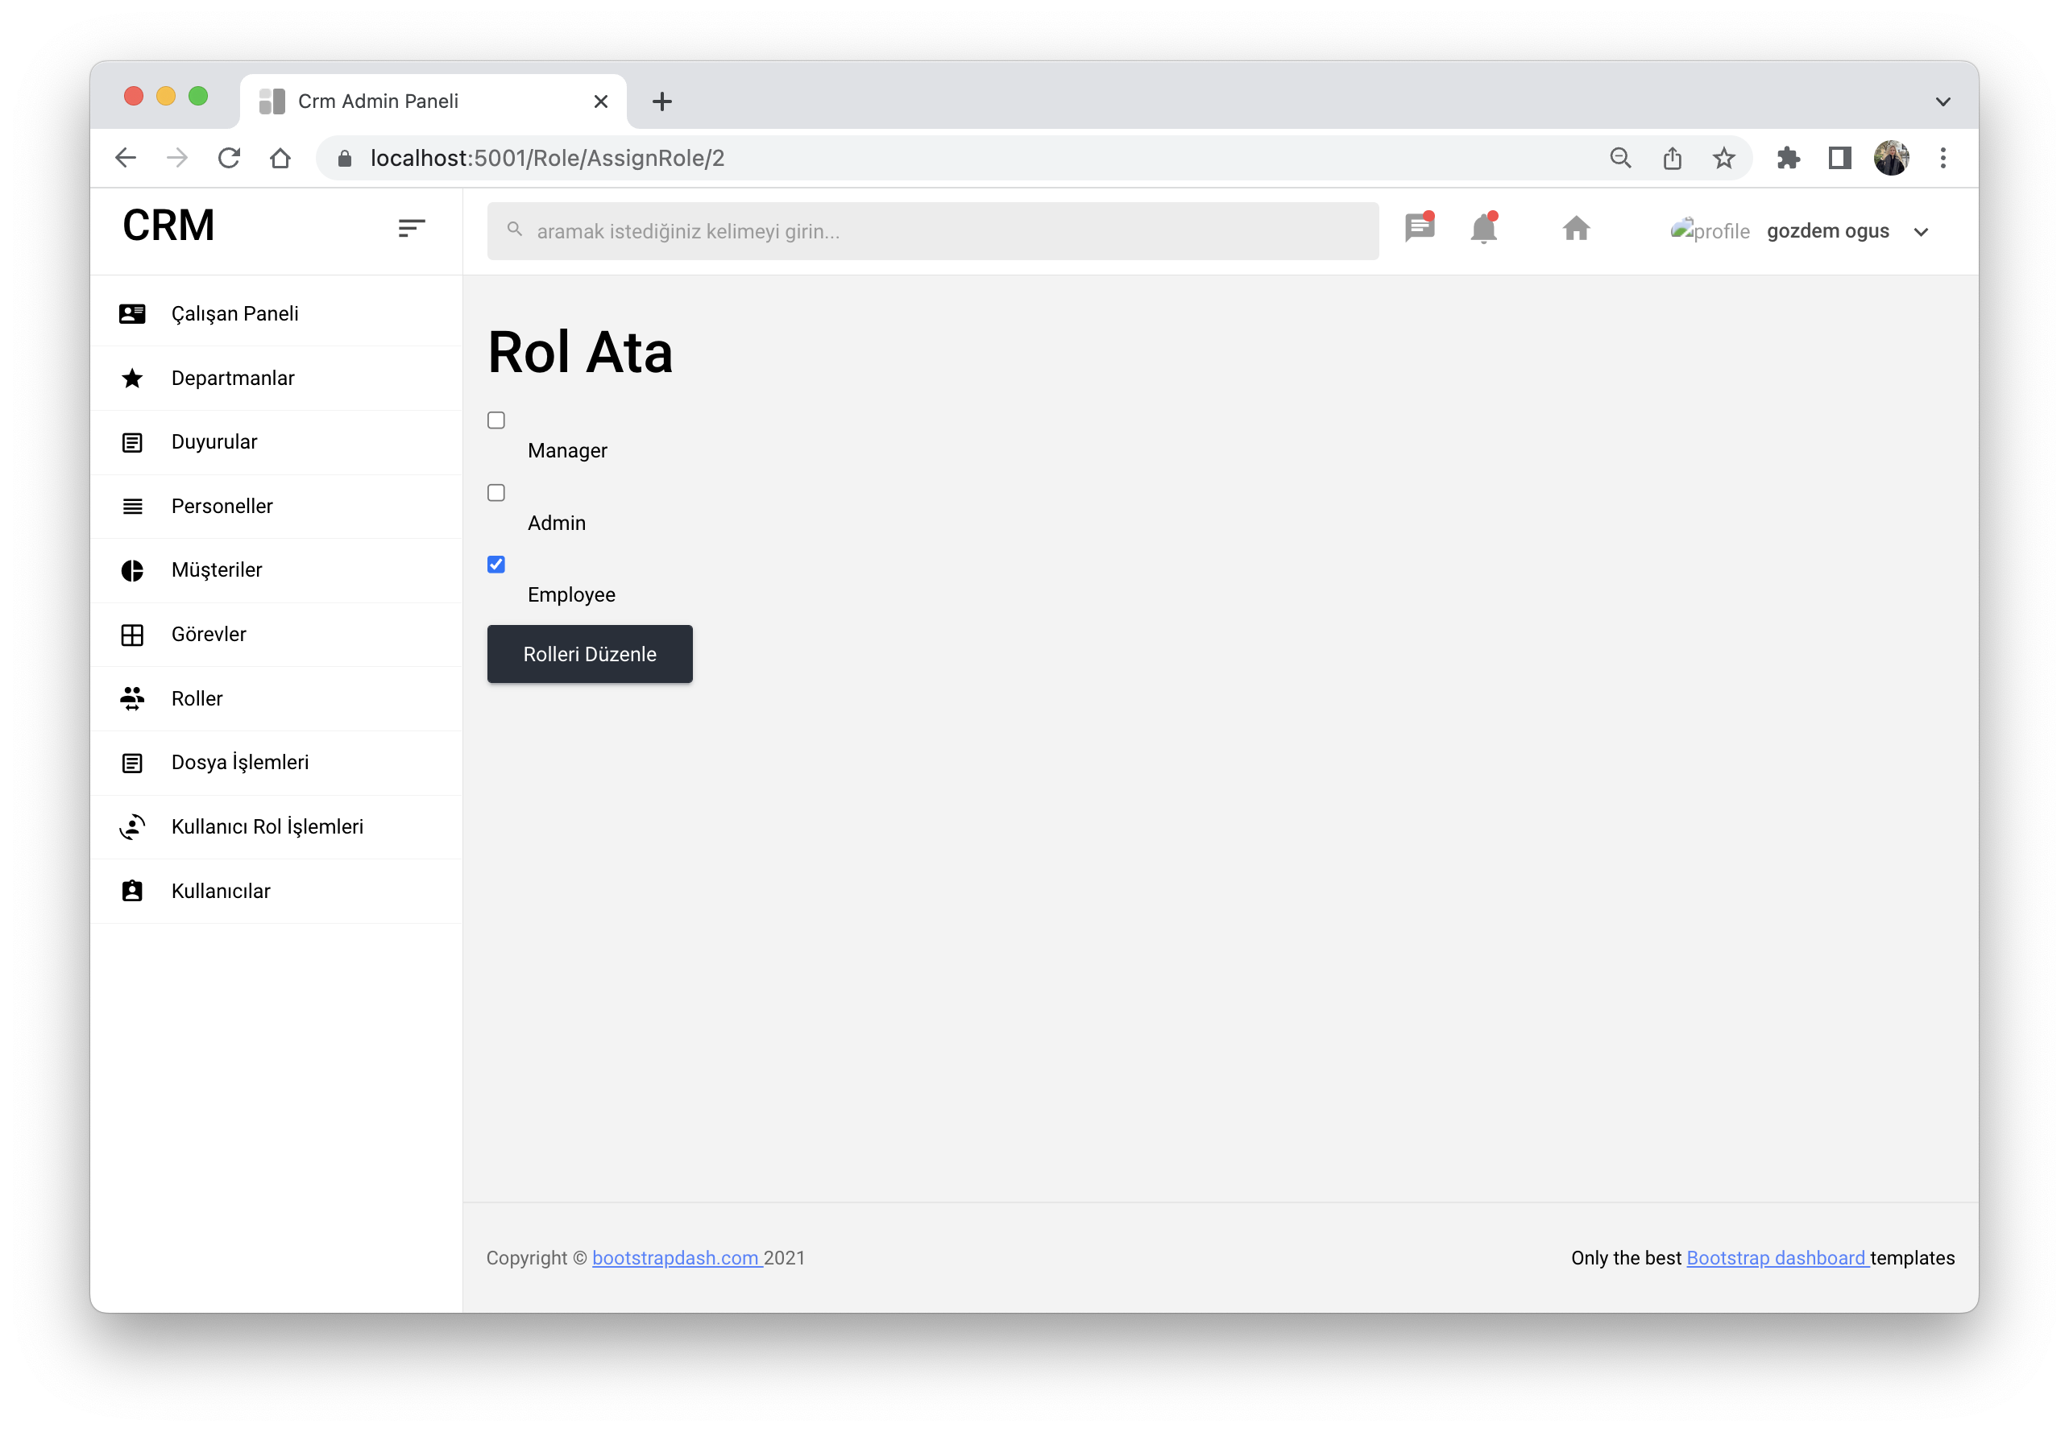Click the Duyurular announcement icon
This screenshot has height=1432, width=2069.
point(132,441)
